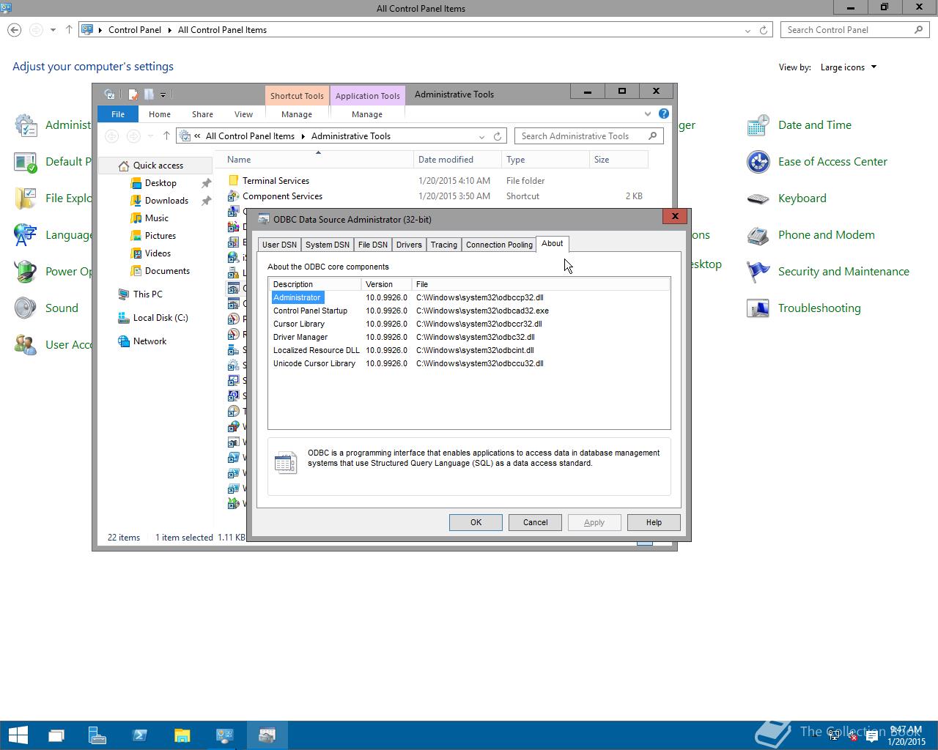938x750 pixels.
Task: Open Server Manager from the taskbar
Action: tap(97, 735)
